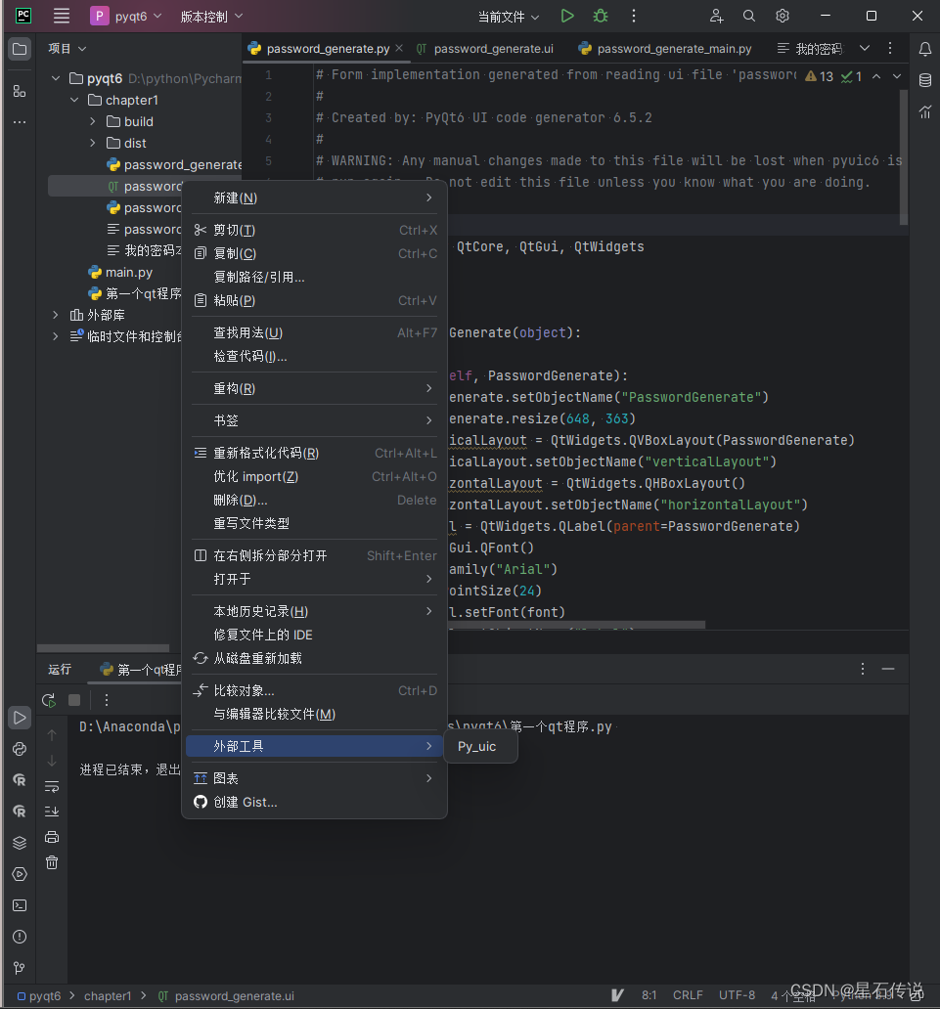Open the Terminal tool window
The height and width of the screenshot is (1009, 940).
click(19, 905)
